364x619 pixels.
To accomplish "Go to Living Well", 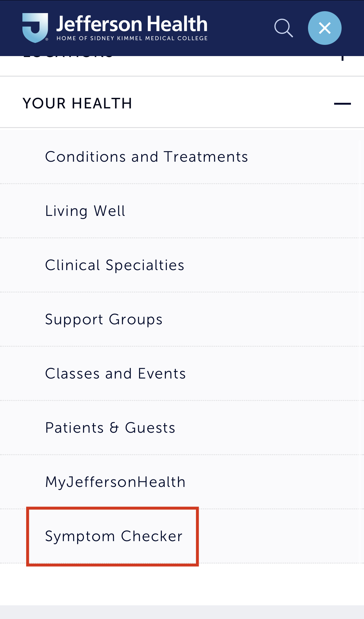I will pyautogui.click(x=85, y=211).
